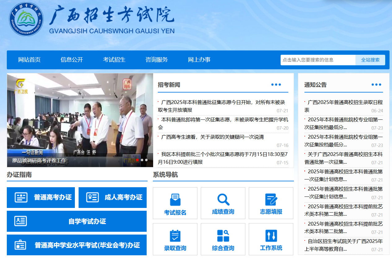Screen dimensions: 392x259
Task: Open more 通知公告 via three-dot icon
Action: (x=376, y=85)
